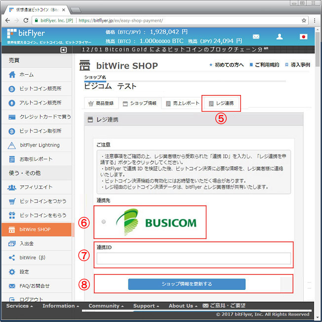Select the BUSICOM radio button
Image resolution: width=322 pixels, height=322 pixels.
pos(104,222)
